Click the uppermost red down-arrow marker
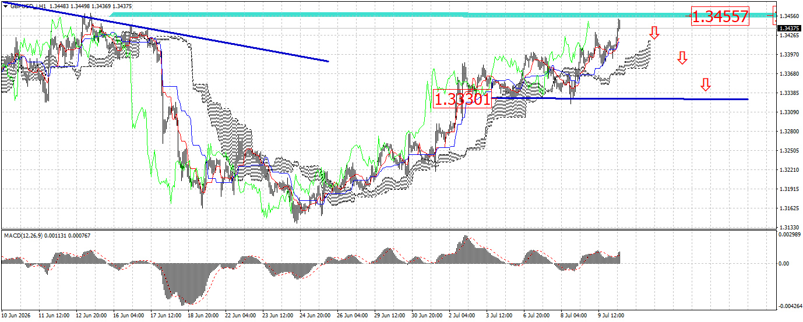 point(654,33)
